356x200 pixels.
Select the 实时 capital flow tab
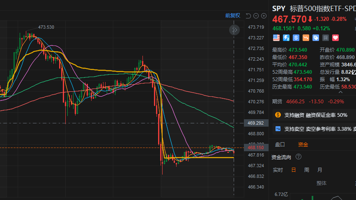point(278,170)
